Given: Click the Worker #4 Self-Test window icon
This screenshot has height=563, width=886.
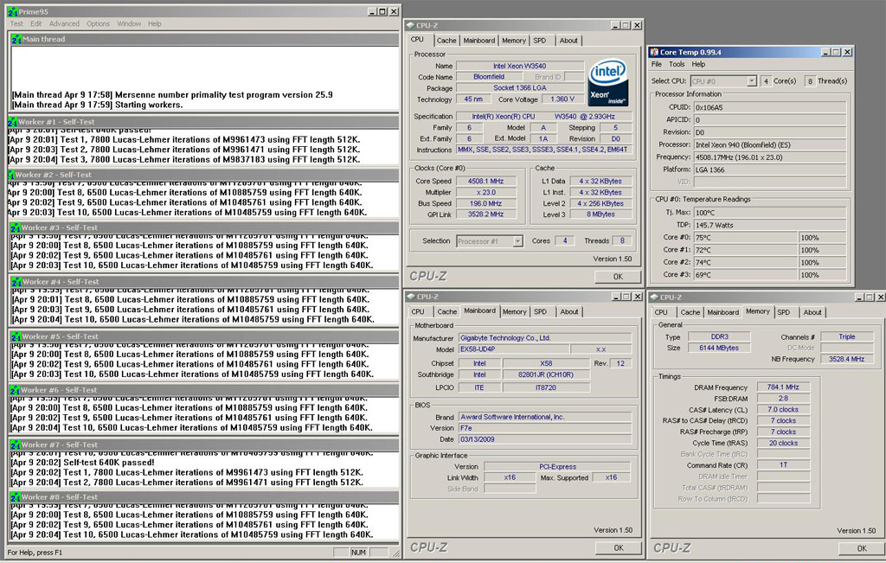Looking at the screenshot, I should click(16, 282).
